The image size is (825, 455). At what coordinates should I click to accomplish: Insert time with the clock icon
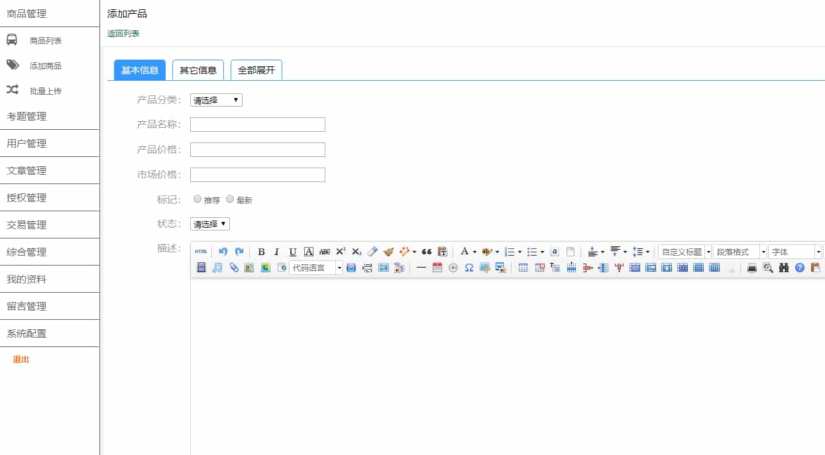click(x=453, y=268)
